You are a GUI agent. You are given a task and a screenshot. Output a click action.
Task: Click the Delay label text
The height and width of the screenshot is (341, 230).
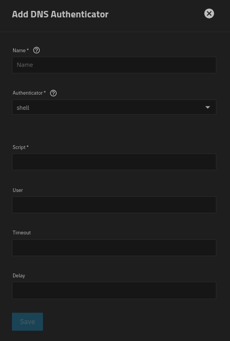(18, 276)
